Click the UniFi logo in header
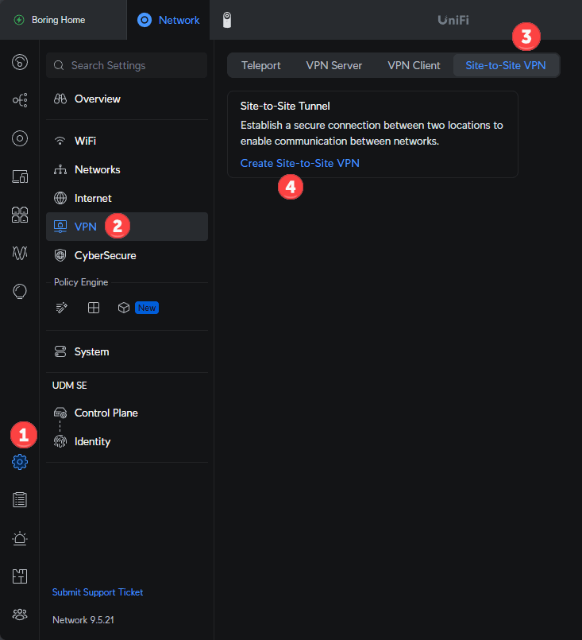This screenshot has height=640, width=582. [x=453, y=20]
